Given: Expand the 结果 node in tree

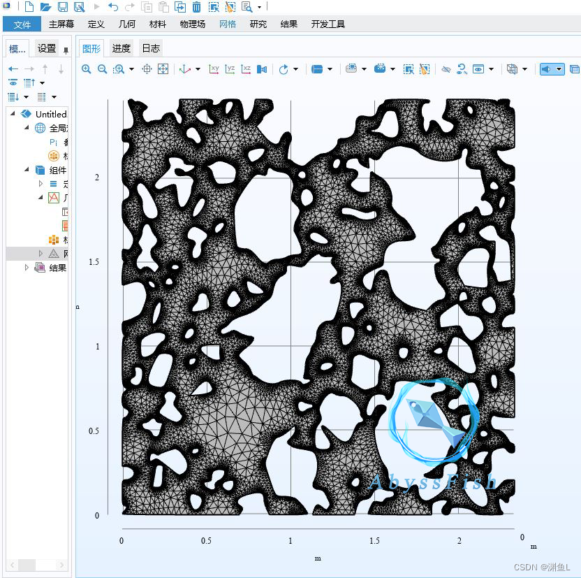Looking at the screenshot, I should (27, 267).
